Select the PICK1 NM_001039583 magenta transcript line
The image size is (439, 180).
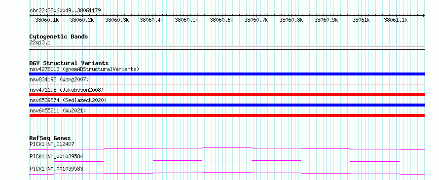pyautogui.click(x=227, y=173)
